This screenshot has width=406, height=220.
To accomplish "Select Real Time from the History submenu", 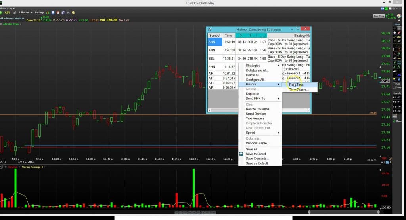I will pos(299,85).
